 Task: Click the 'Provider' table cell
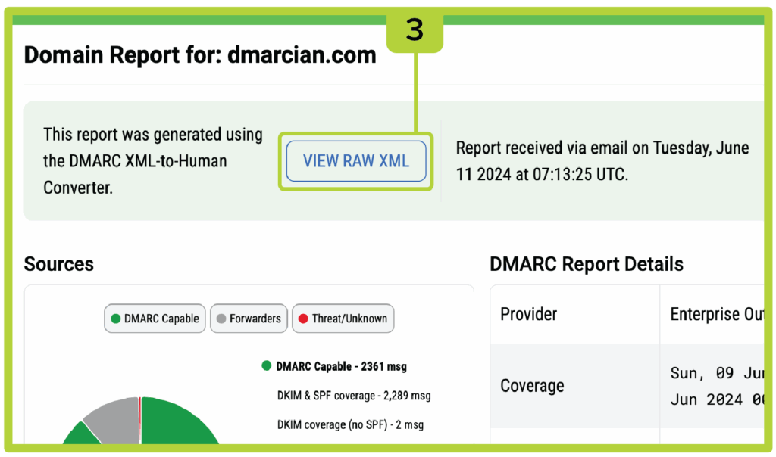click(x=575, y=314)
